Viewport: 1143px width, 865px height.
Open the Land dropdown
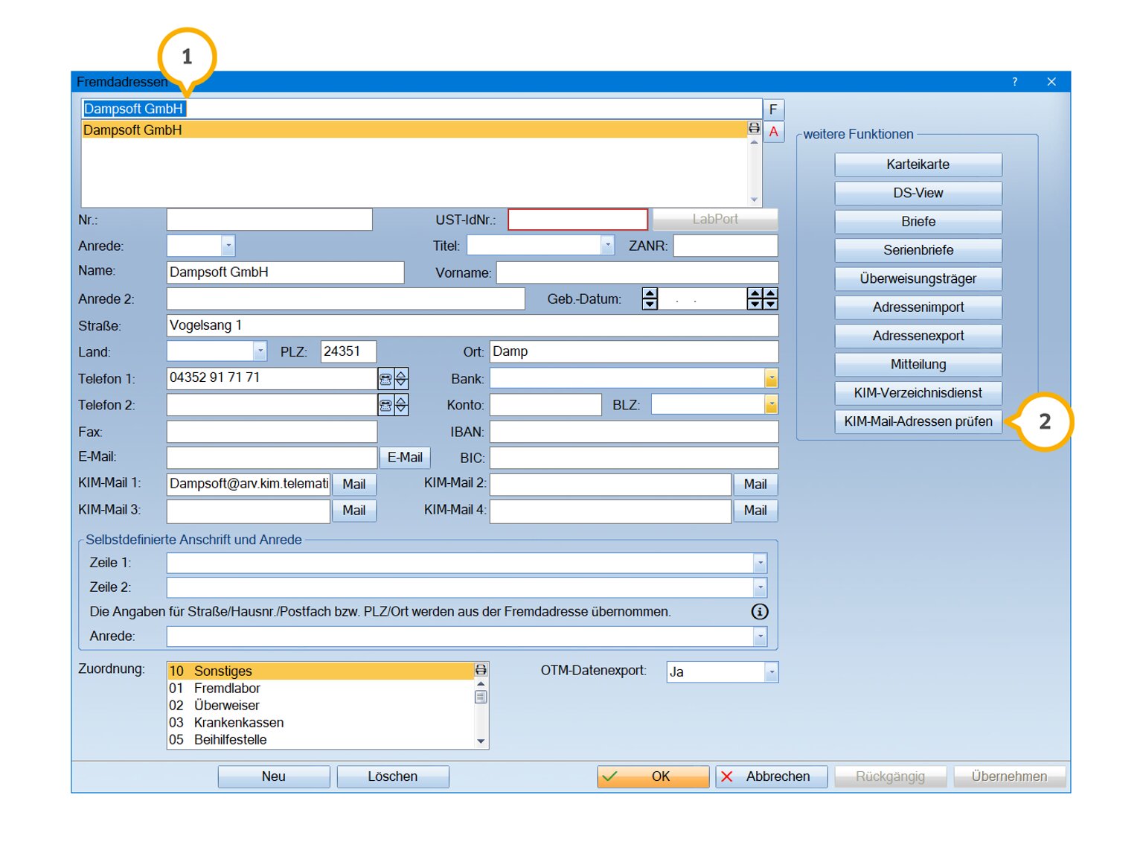260,351
